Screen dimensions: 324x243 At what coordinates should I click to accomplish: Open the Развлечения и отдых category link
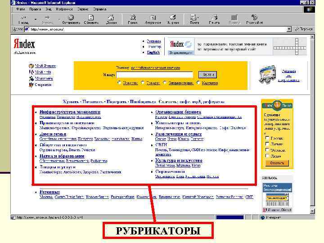tap(178, 134)
